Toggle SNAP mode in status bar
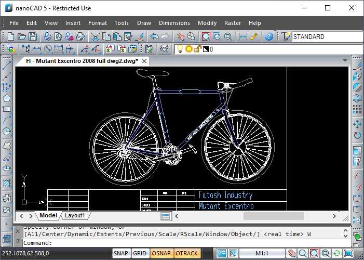The image size is (364, 260). pyautogui.click(x=121, y=253)
